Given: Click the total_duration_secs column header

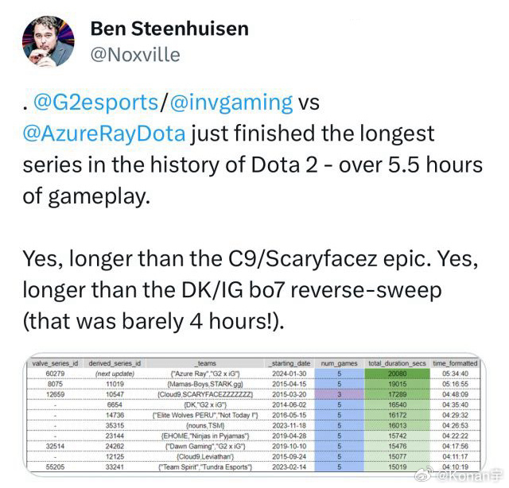Looking at the screenshot, I should [396, 363].
